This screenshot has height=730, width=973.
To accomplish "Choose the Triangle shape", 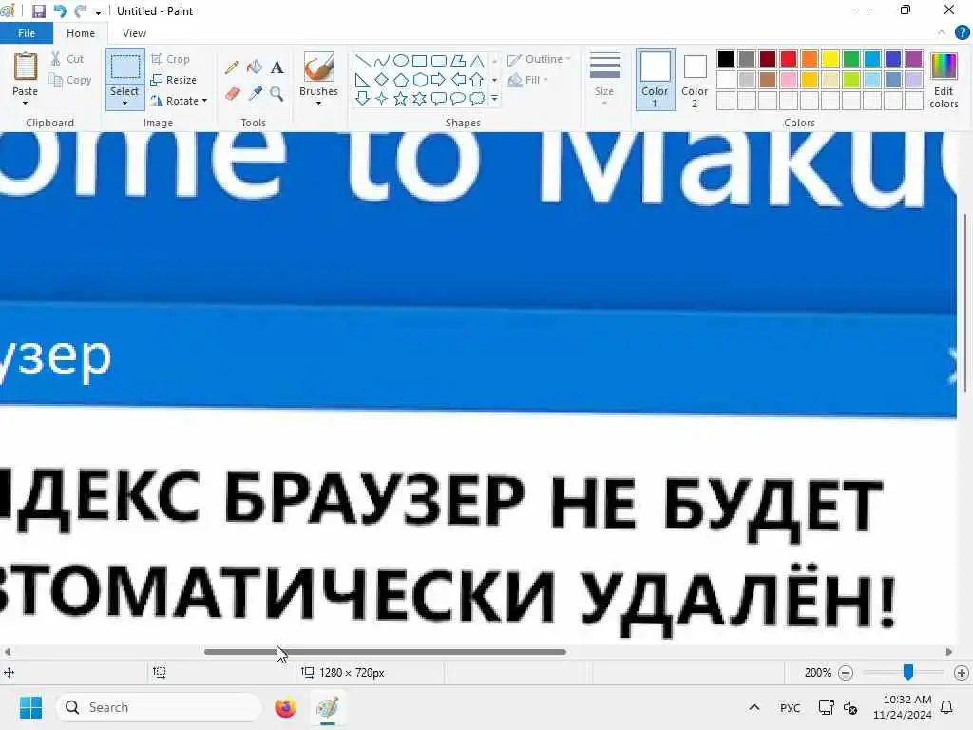I will [x=477, y=61].
